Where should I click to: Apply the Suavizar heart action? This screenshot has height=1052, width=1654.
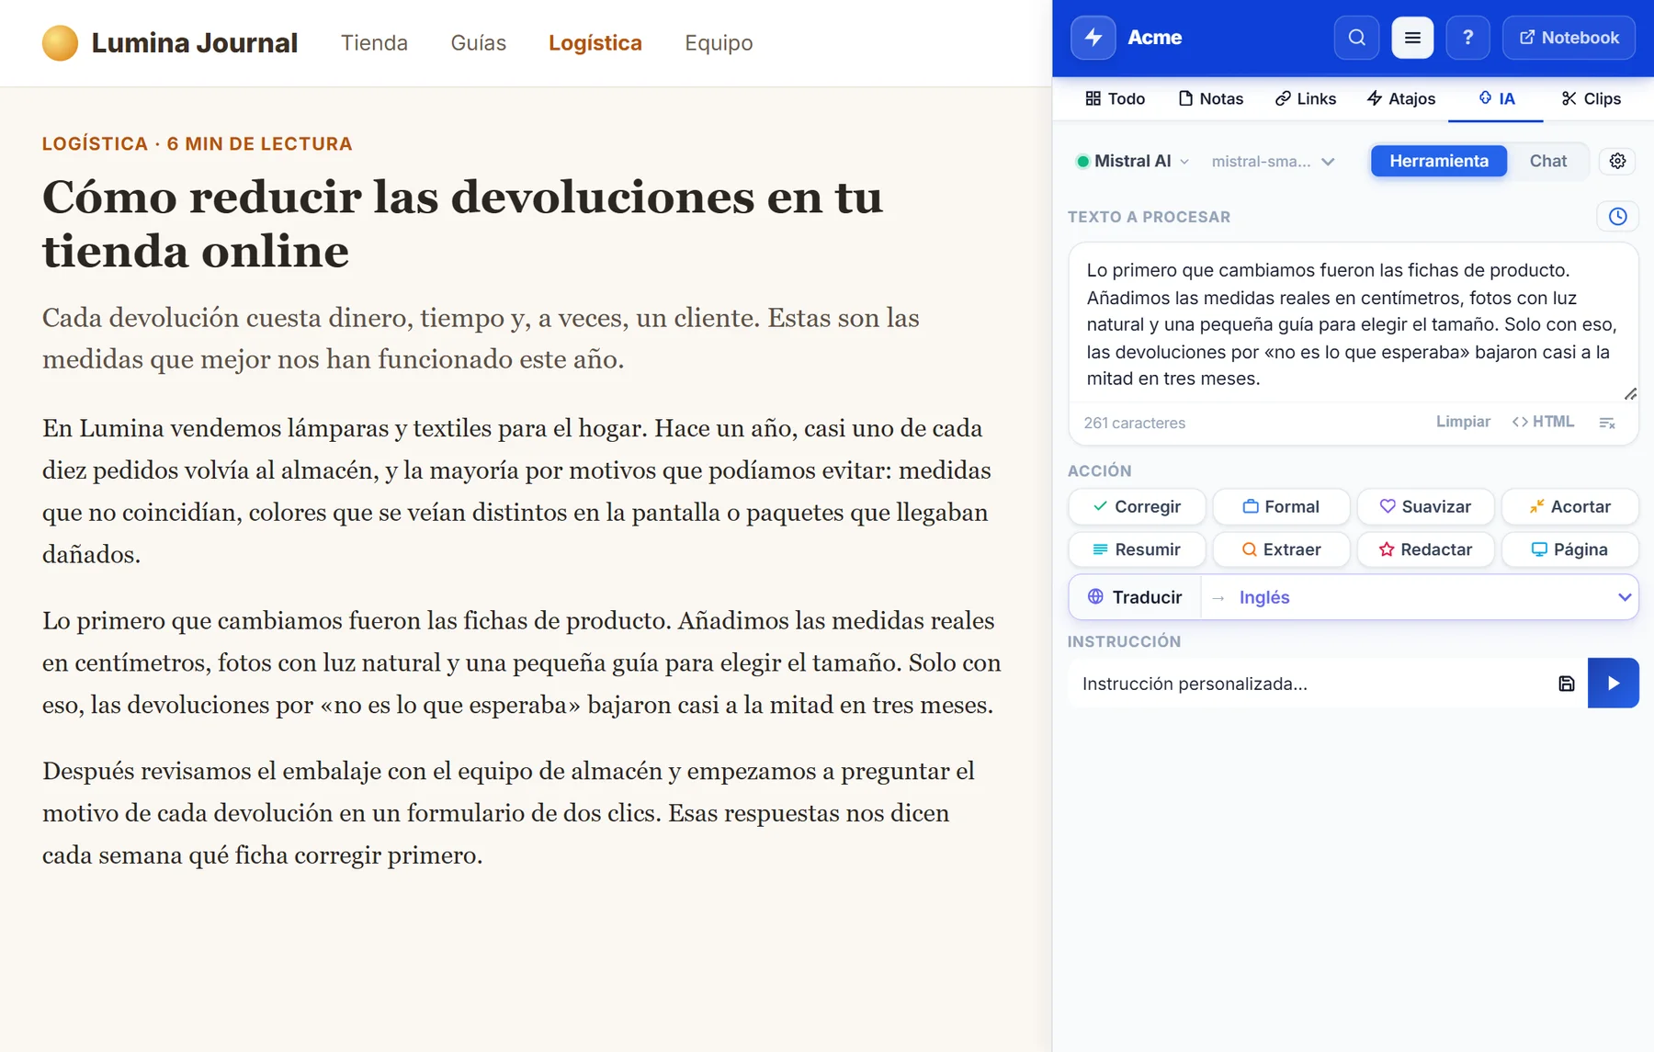point(1425,506)
